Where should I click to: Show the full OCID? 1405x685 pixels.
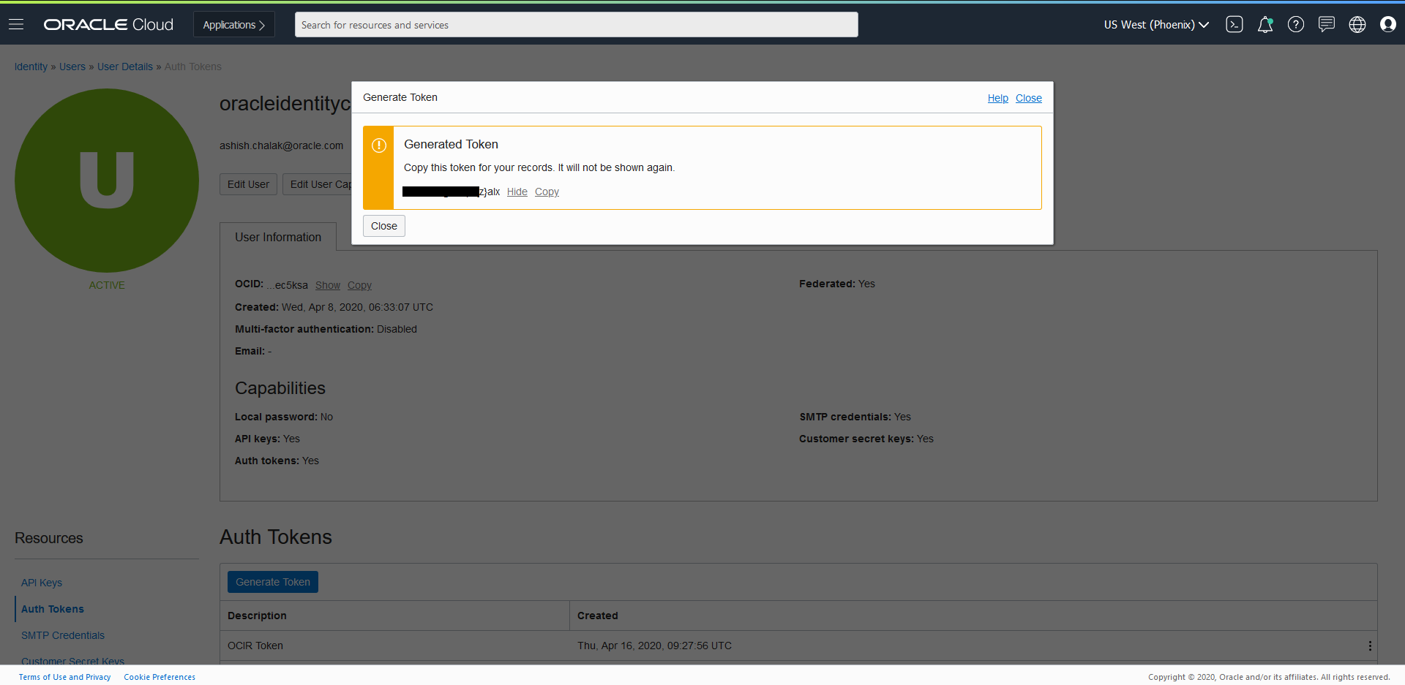pos(328,285)
